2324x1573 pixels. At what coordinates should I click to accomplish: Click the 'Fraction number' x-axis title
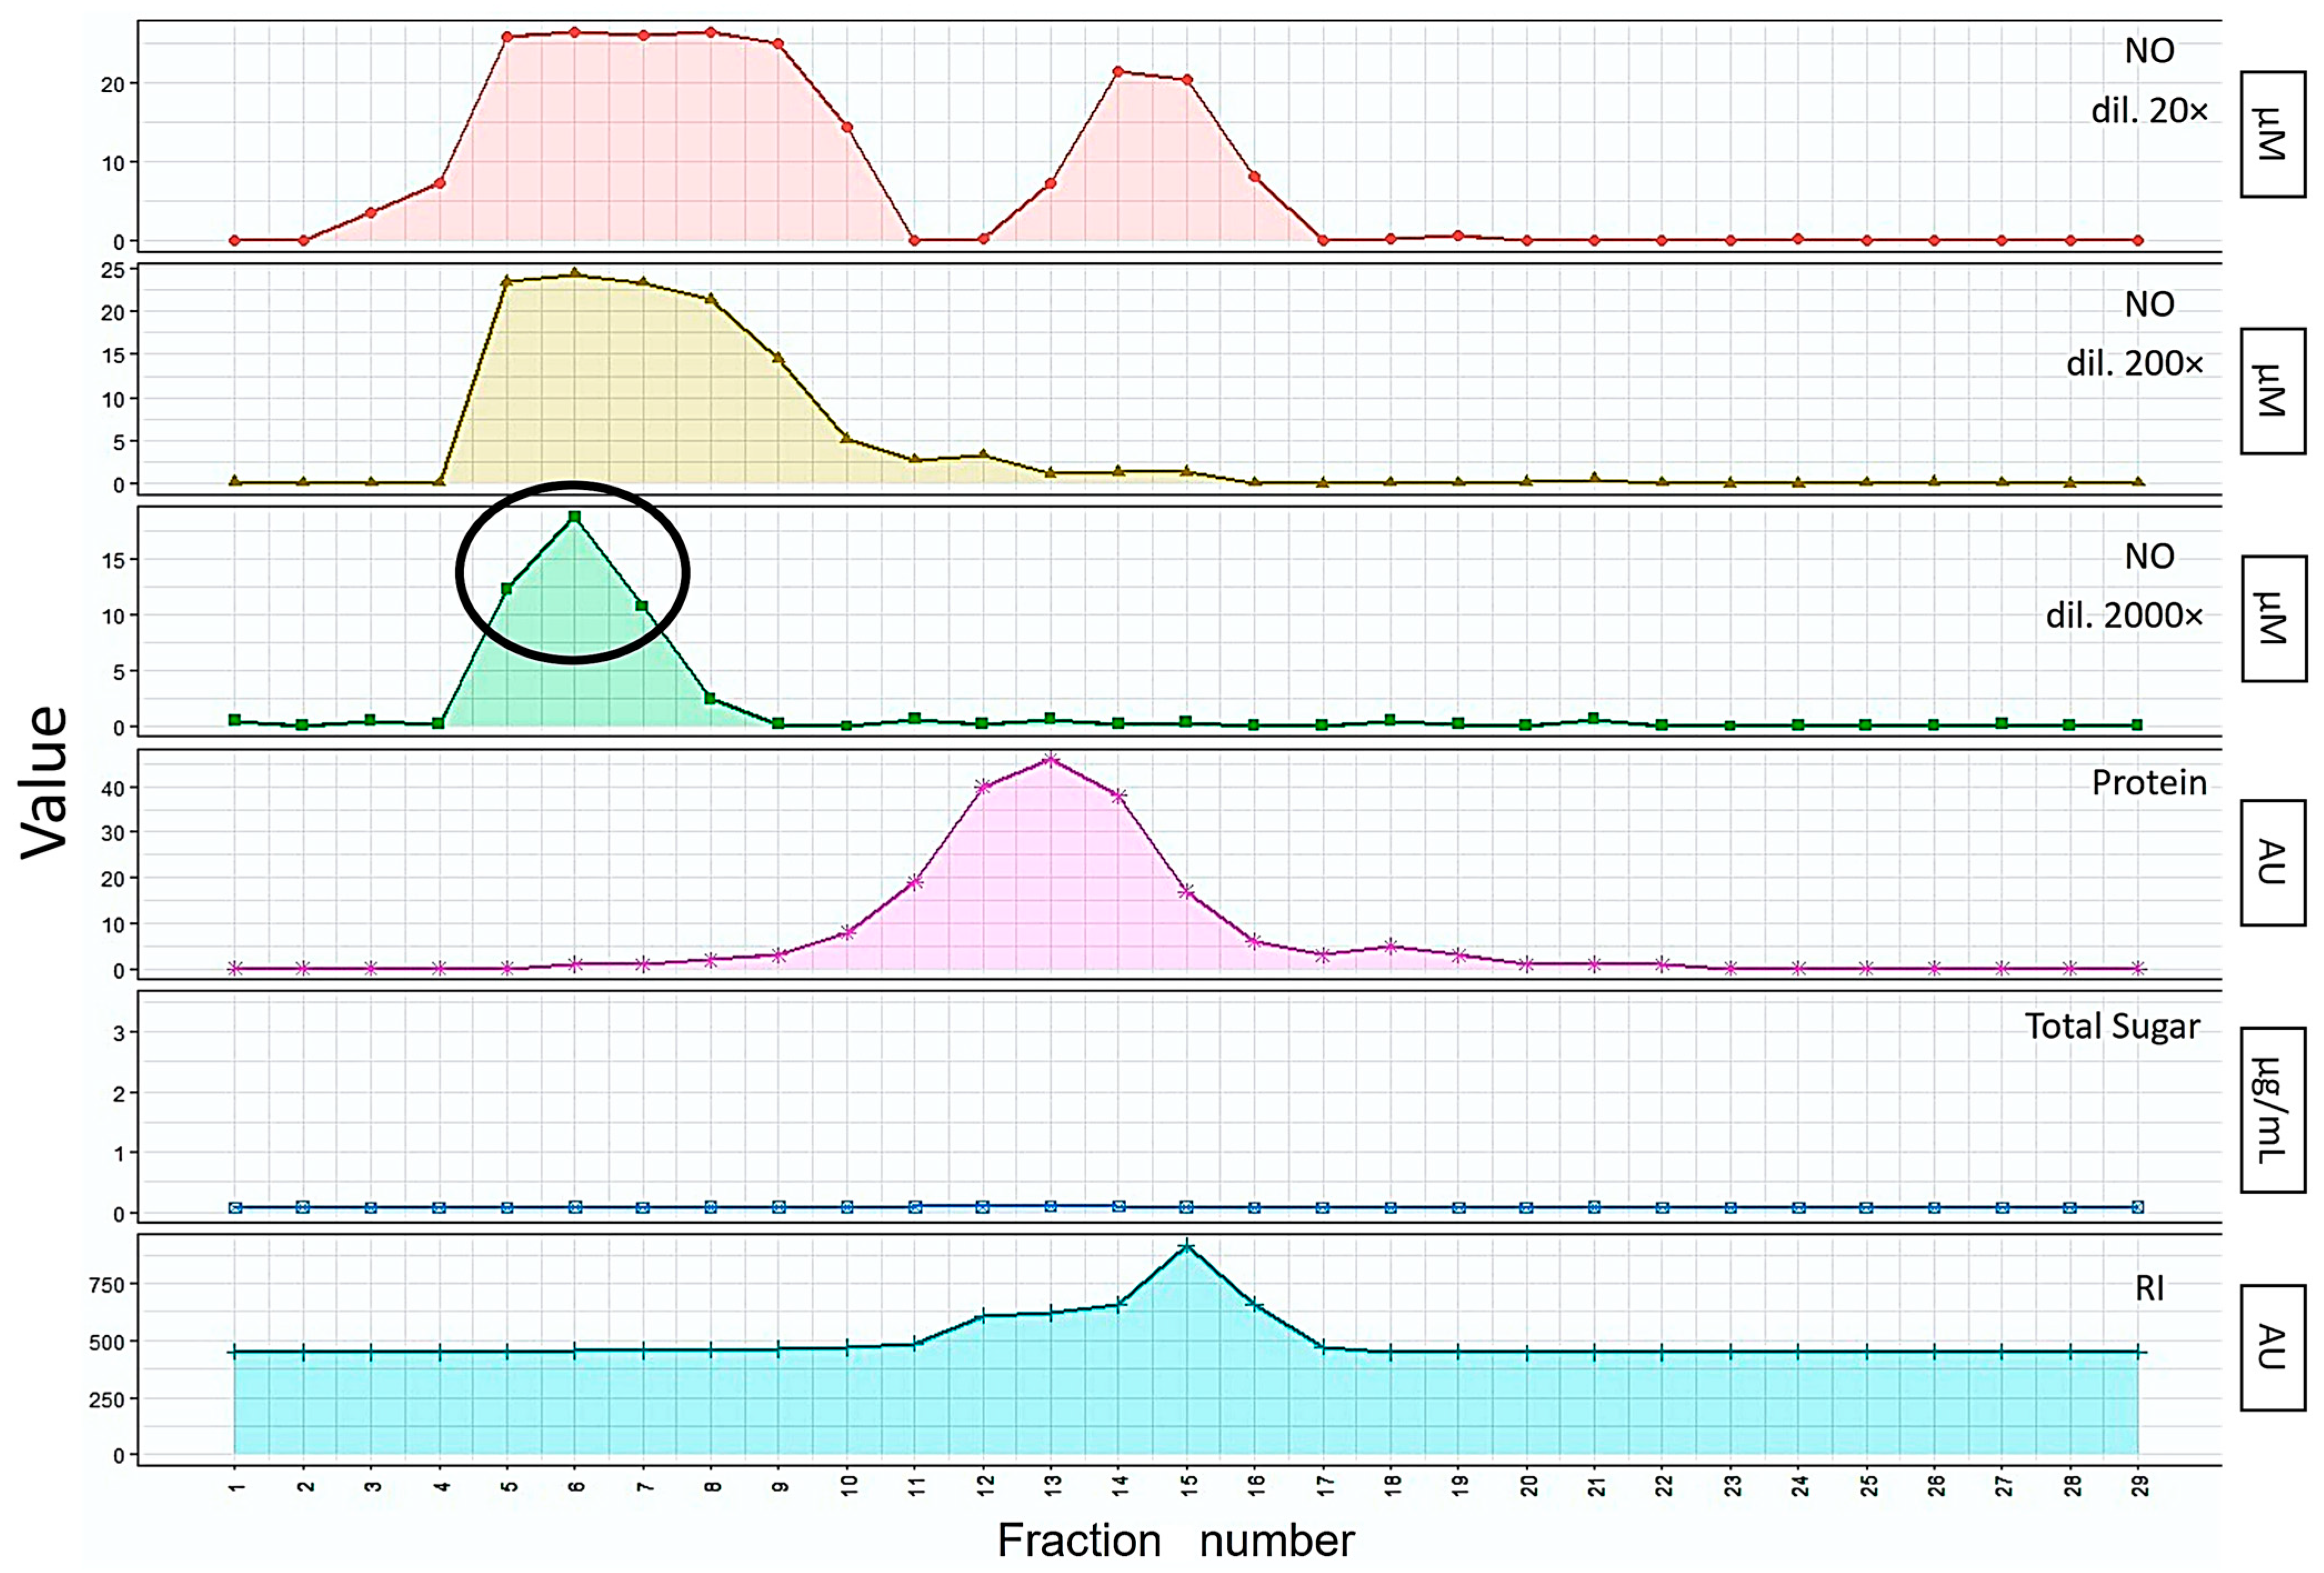point(1176,1540)
